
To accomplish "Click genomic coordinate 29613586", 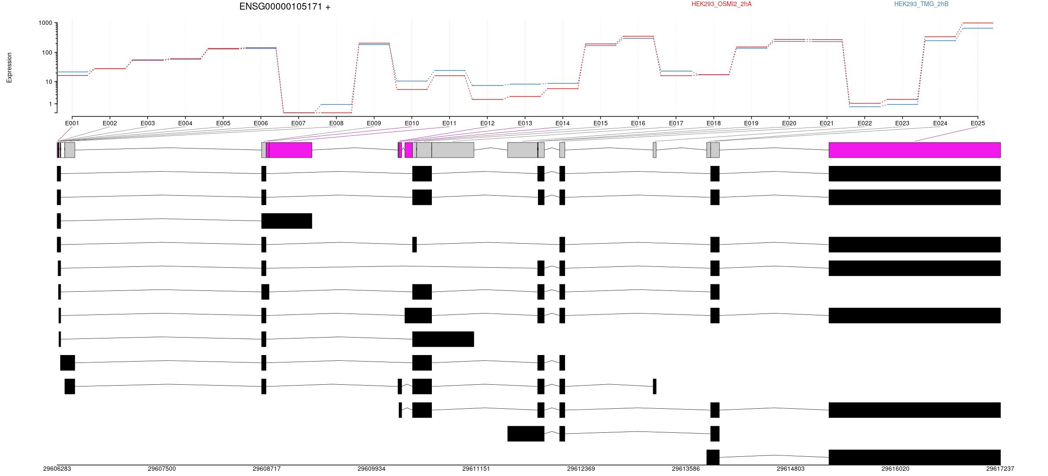I will pos(686,469).
